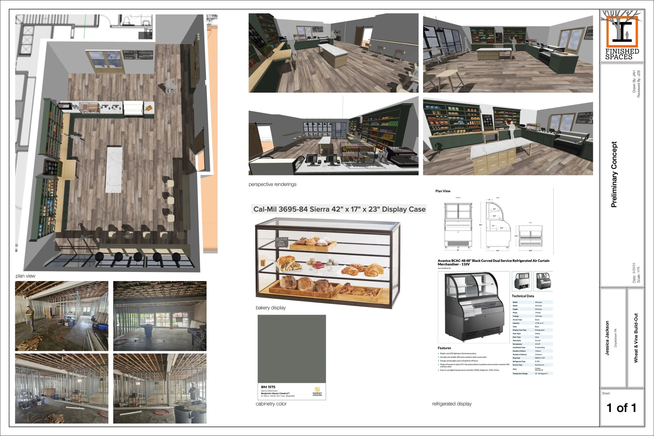Click the Cal-Mil 3695-84 Sierra Display Case title
The height and width of the screenshot is (436, 654).
coord(339,209)
